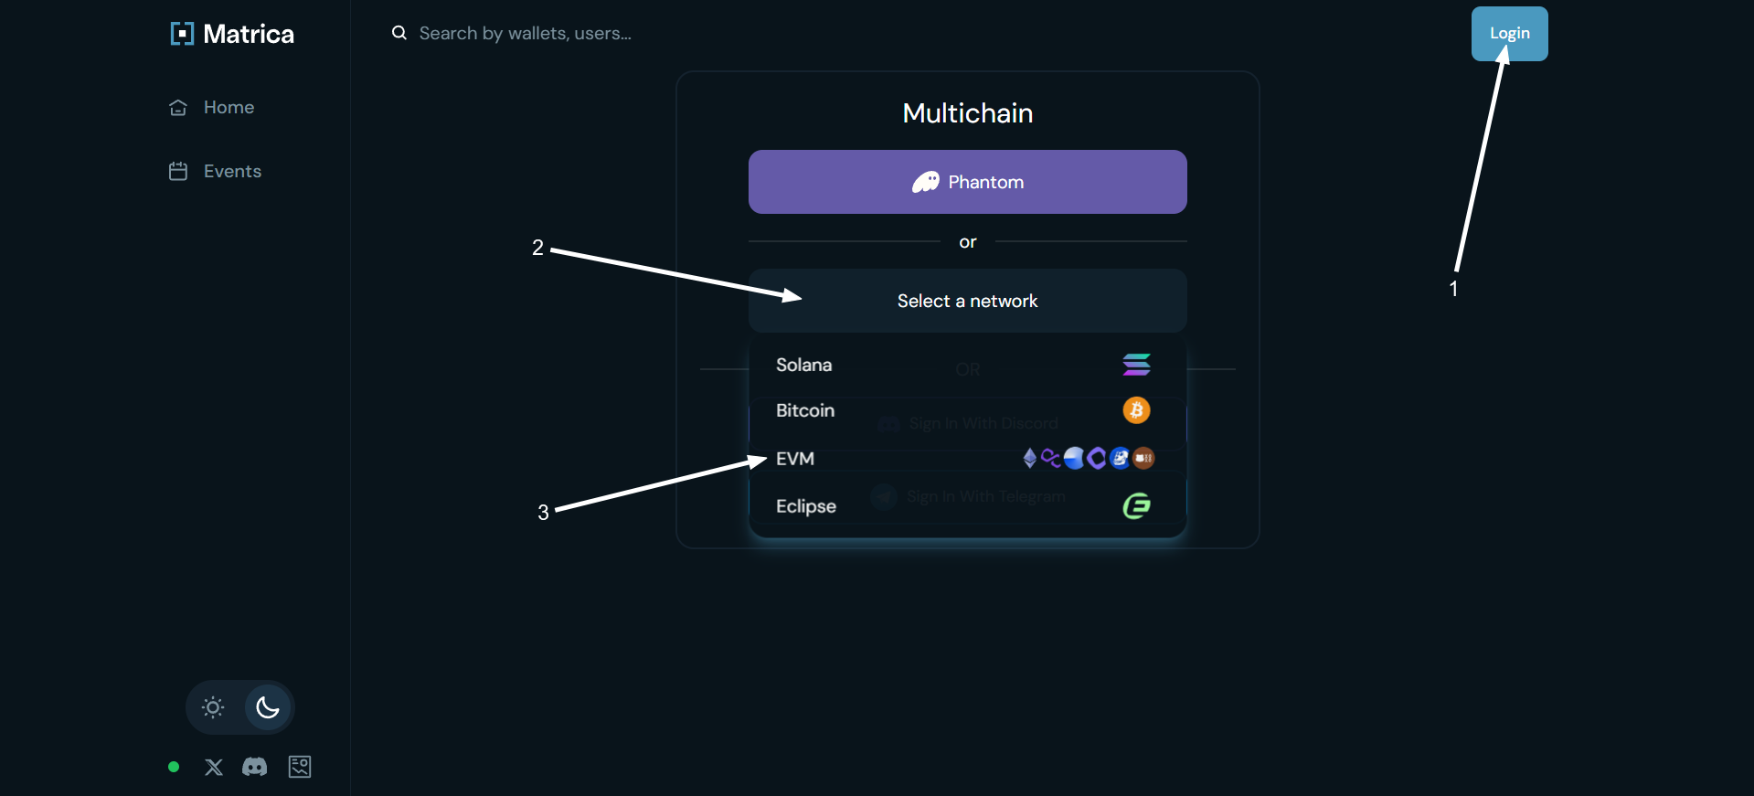Screen dimensions: 1754x796
Task: Click the picture-frame icon beside the Discord icon
Action: click(x=300, y=767)
